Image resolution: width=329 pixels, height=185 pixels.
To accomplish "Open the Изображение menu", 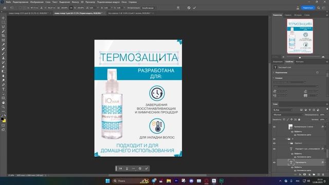I will (x=36, y=2).
